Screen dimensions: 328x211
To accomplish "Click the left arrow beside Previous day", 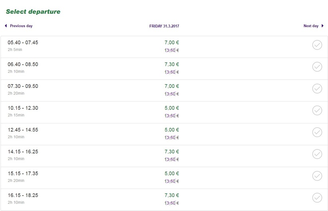I will coord(6,26).
